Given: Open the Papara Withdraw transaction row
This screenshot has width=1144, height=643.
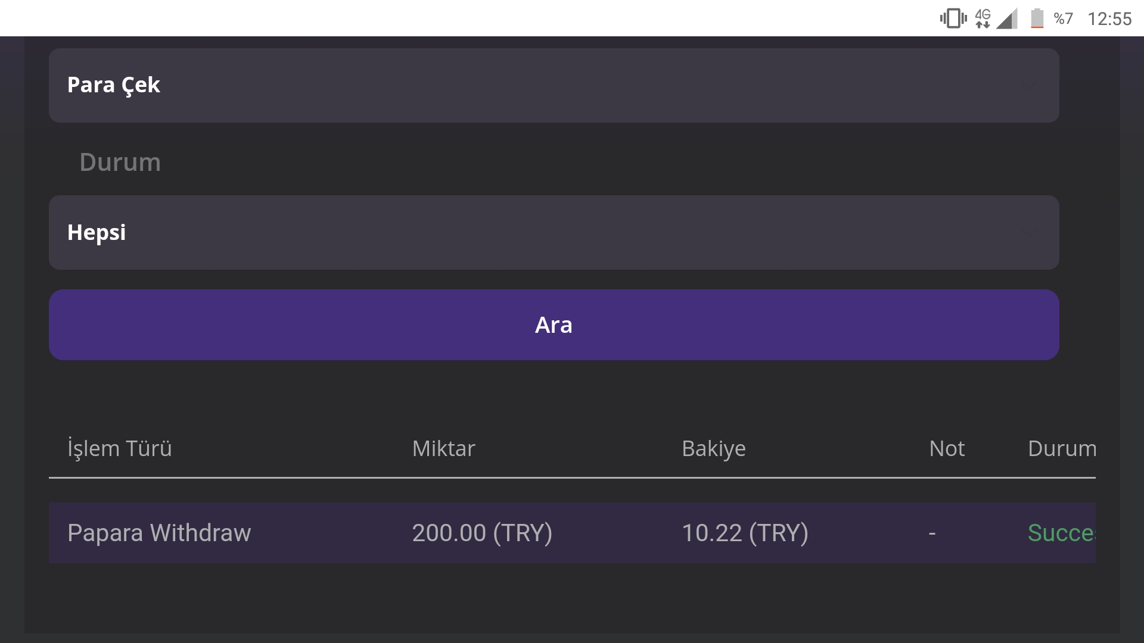Looking at the screenshot, I should (x=159, y=533).
